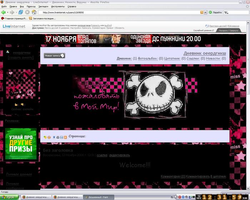The height and width of the screenshot is (200, 250).
Task: Open the Правка menu
Action: point(13,6)
